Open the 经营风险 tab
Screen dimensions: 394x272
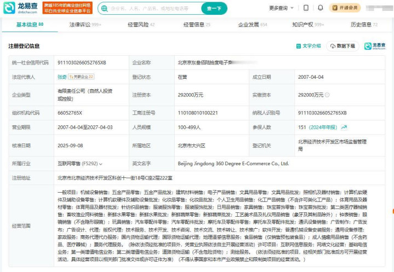[x=141, y=25]
